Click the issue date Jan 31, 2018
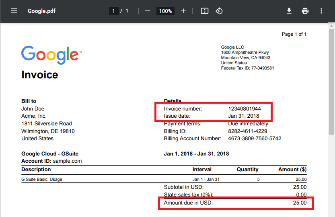This screenshot has width=335, height=217. coord(244,116)
